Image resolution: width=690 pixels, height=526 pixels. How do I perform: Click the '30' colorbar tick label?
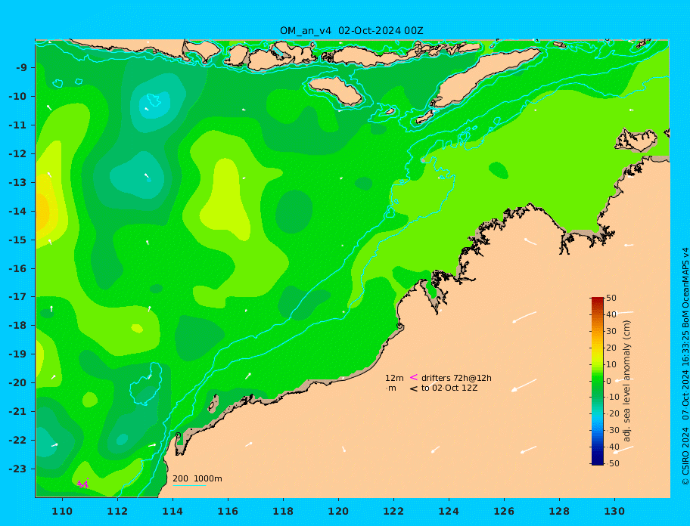click(611, 331)
